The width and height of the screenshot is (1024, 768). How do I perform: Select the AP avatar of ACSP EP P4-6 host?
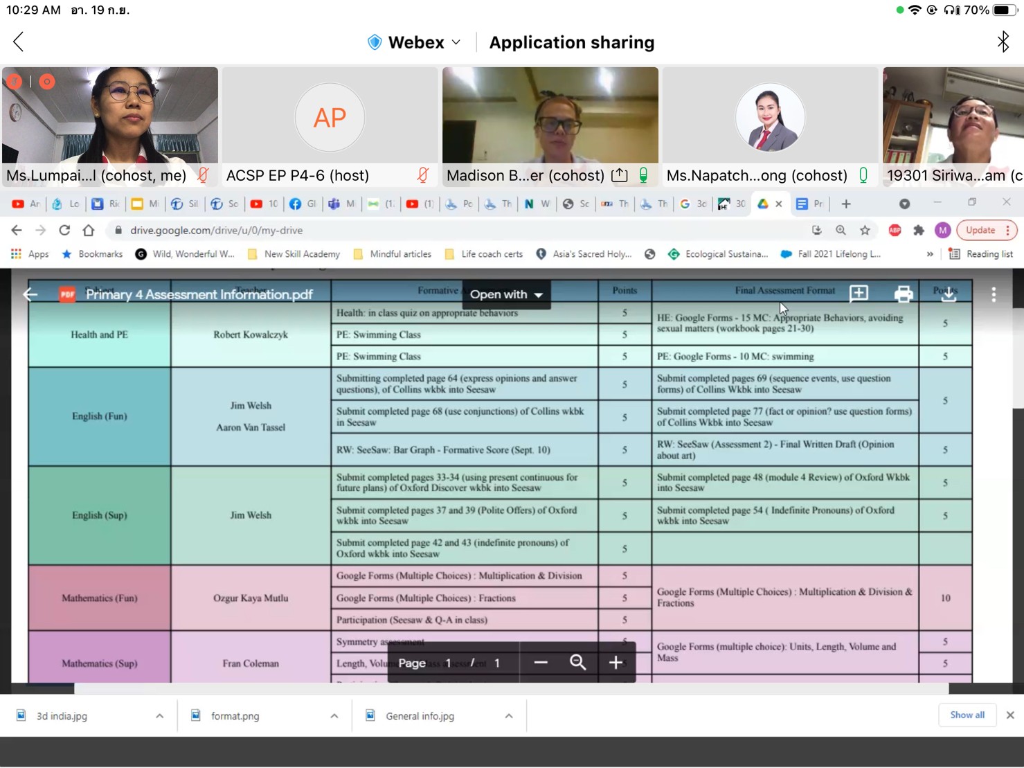tap(330, 118)
